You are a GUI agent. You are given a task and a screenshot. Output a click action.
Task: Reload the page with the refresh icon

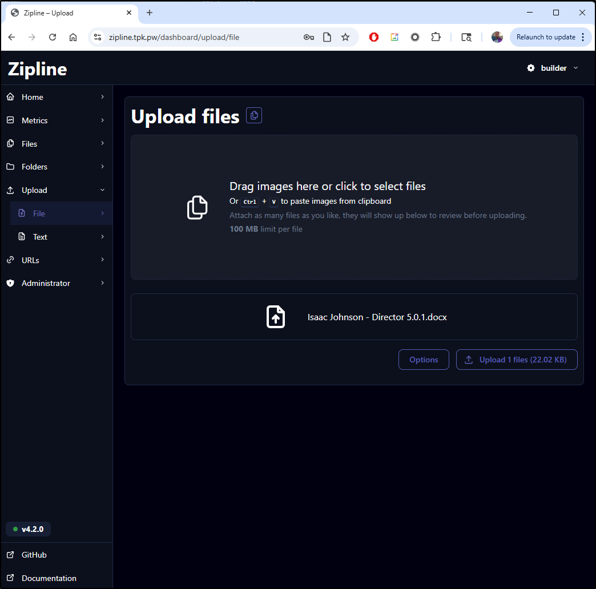point(53,37)
